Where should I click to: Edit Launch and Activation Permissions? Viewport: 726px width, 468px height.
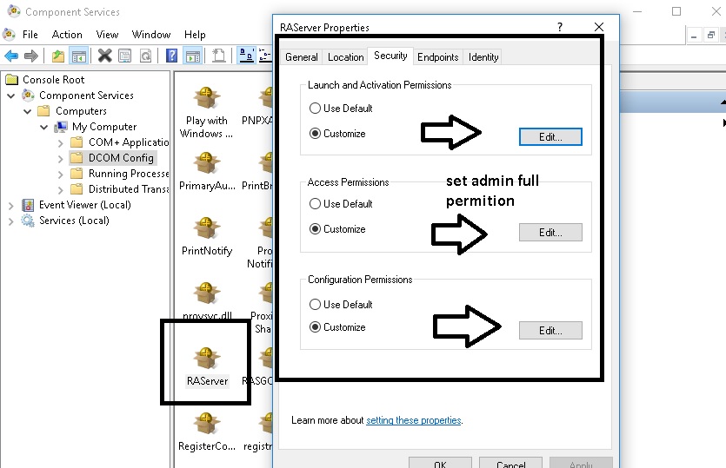pyautogui.click(x=550, y=137)
